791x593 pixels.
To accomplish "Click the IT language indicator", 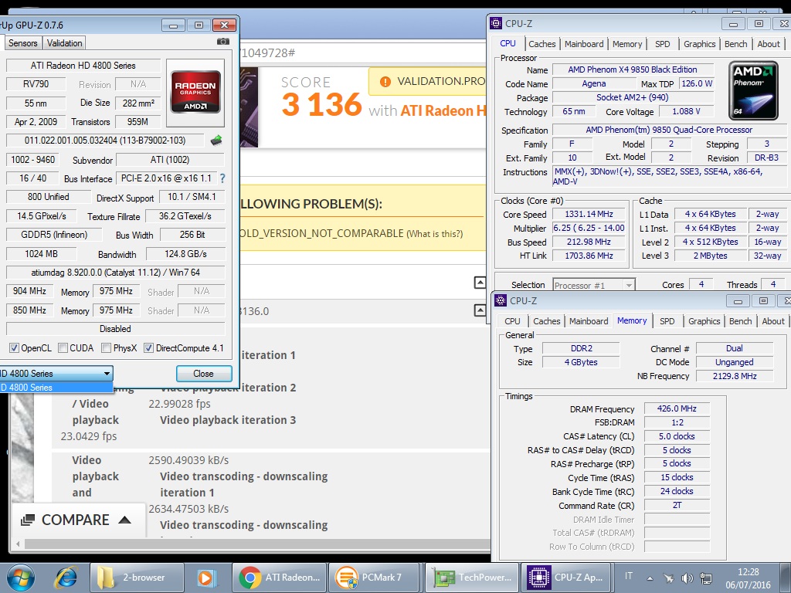I will pos(628,576).
